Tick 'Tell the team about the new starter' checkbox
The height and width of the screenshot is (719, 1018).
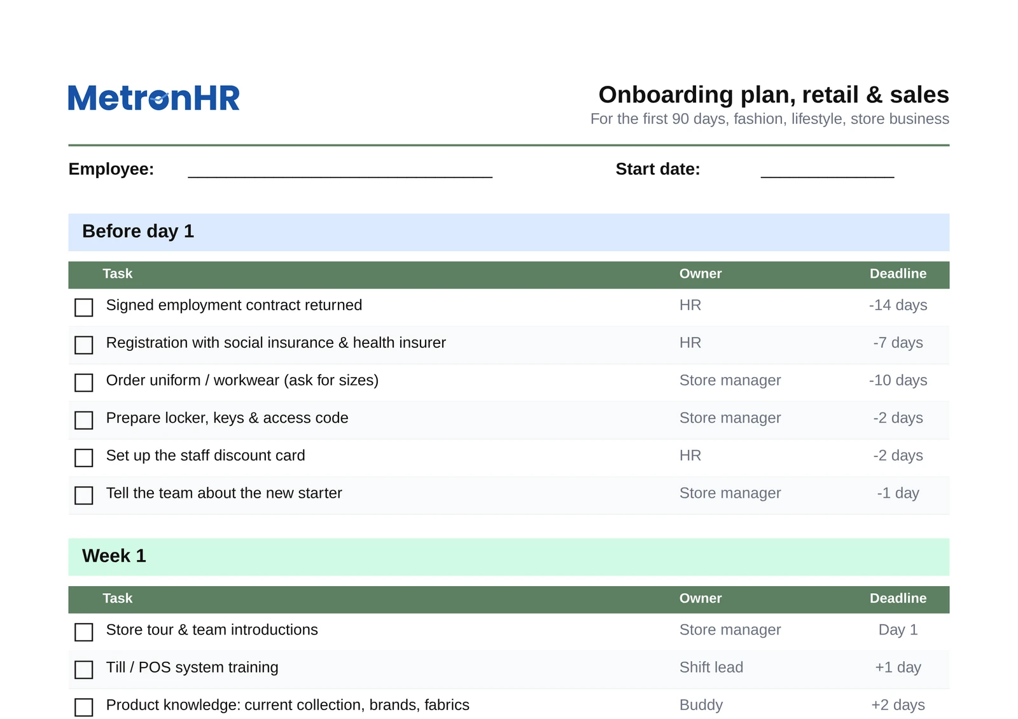point(84,495)
